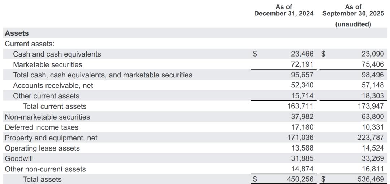Select the 'Other non-current assets' label

[x=45, y=169]
